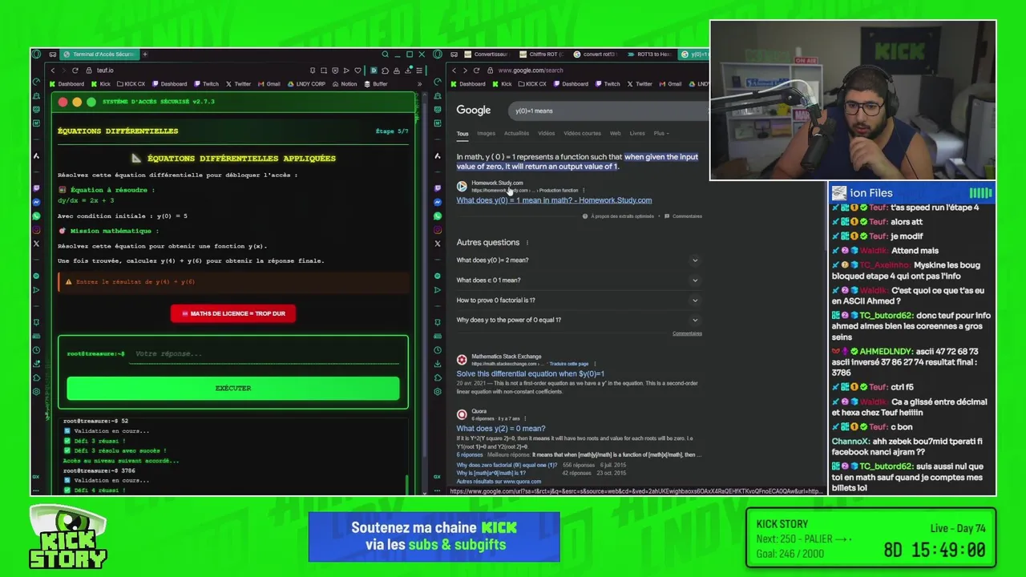The width and height of the screenshot is (1026, 577).
Task: Open Twitch bookmark in left browser
Action: tap(206, 83)
